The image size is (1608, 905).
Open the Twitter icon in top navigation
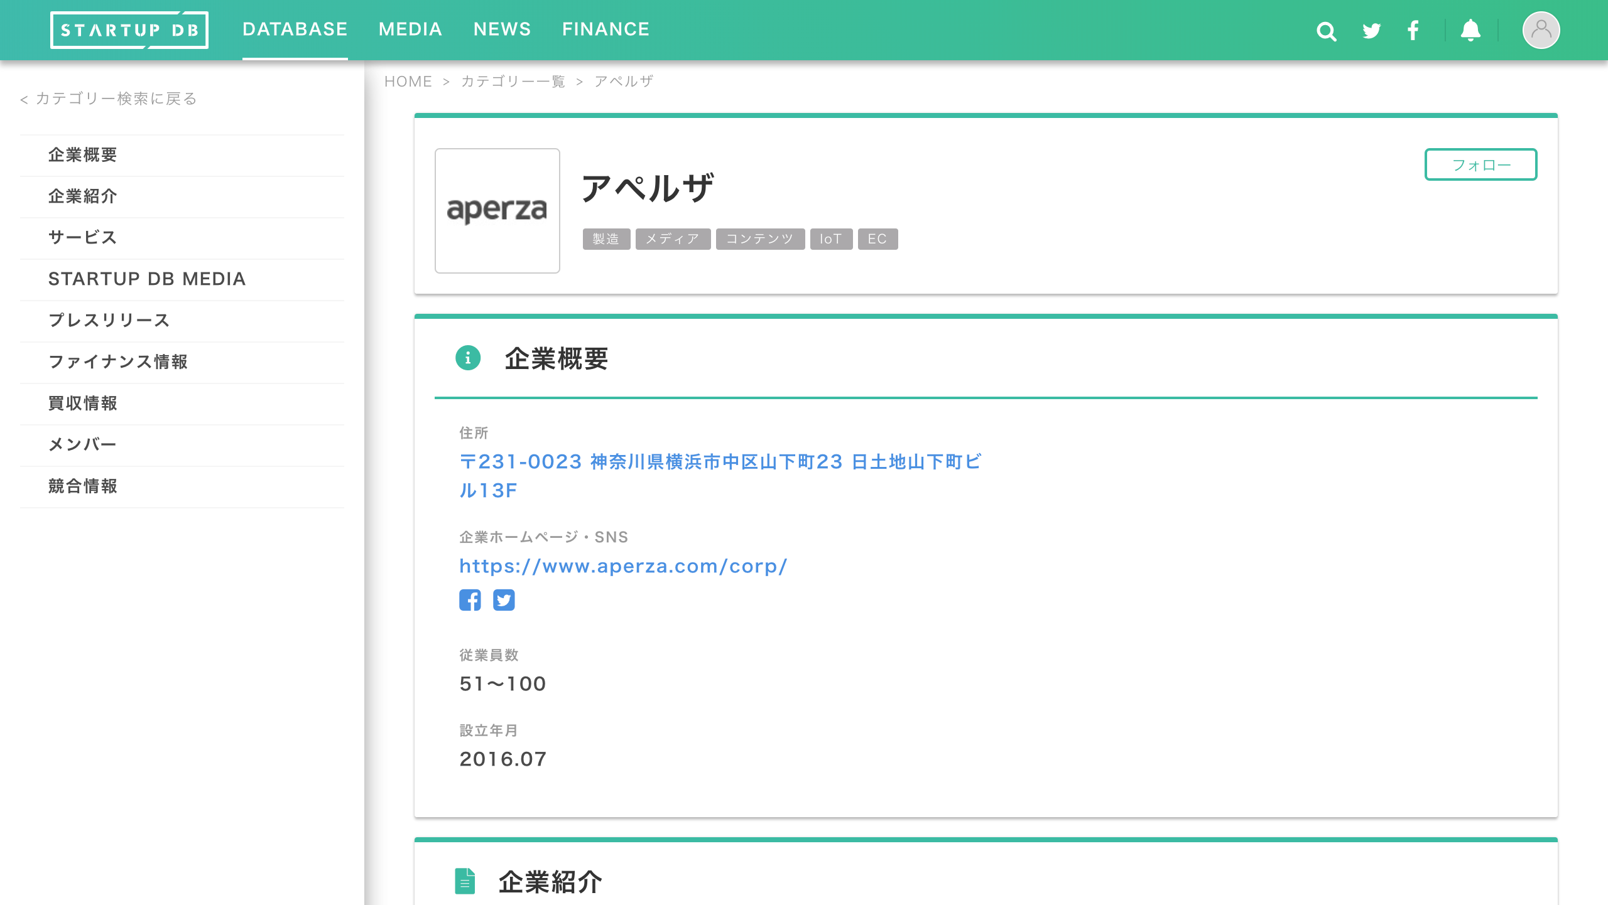(x=1371, y=31)
